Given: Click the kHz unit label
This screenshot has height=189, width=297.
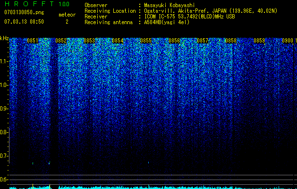Looking at the screenshot, I should [x=4, y=38].
